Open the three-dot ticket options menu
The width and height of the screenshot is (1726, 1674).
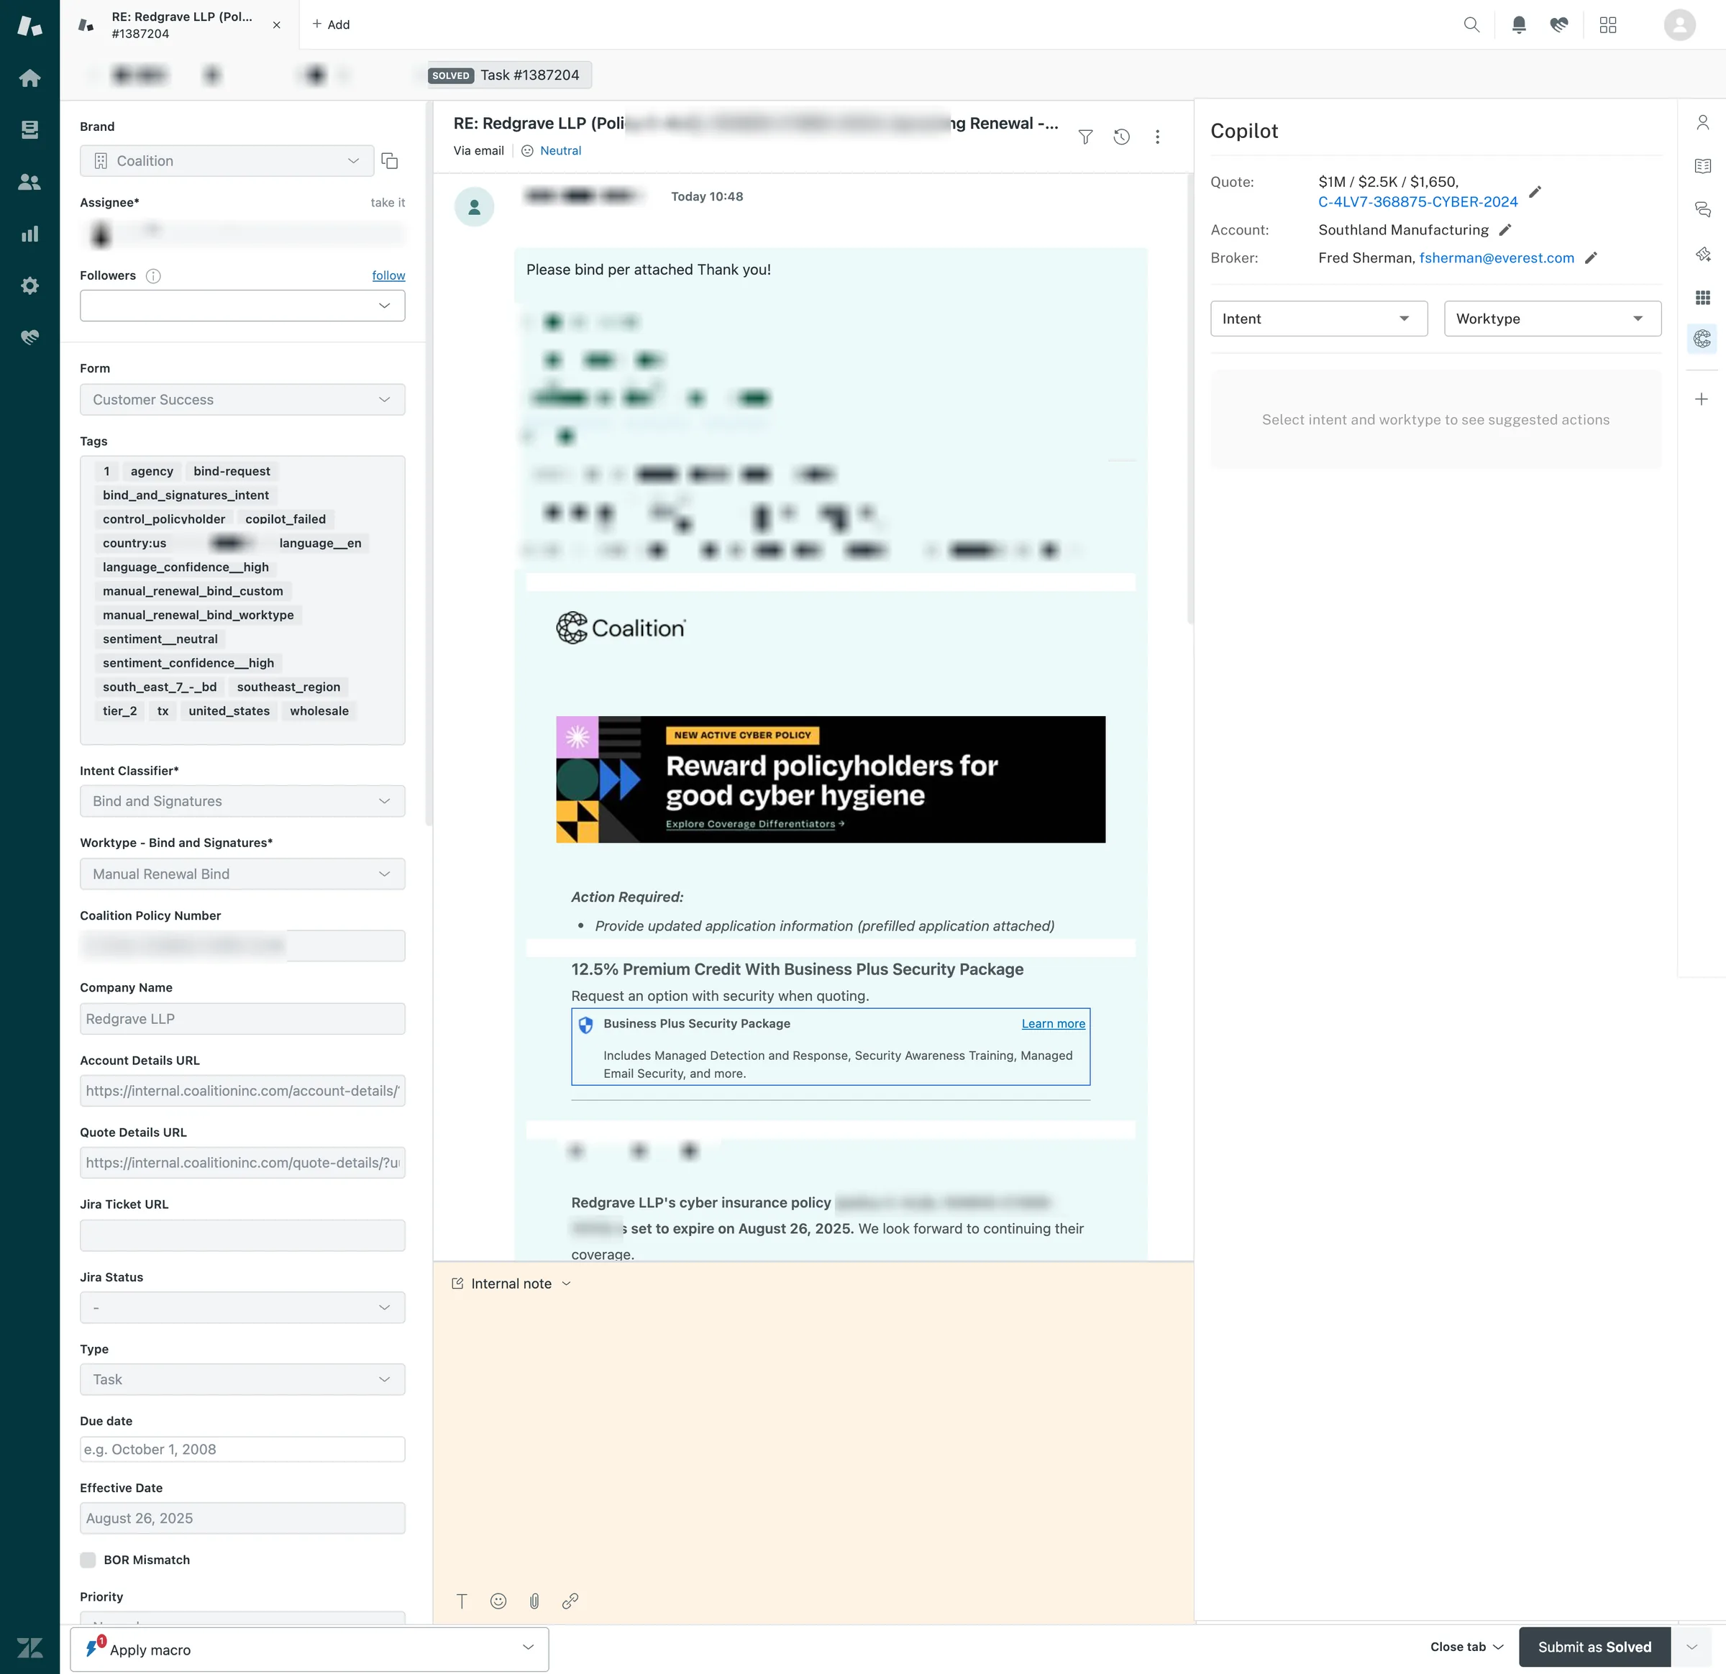pyautogui.click(x=1157, y=137)
